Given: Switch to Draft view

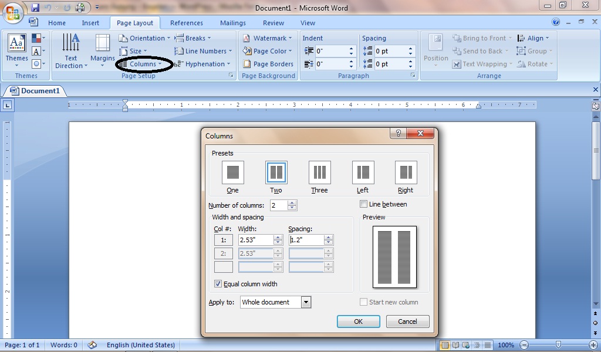Looking at the screenshot, I should click(487, 345).
